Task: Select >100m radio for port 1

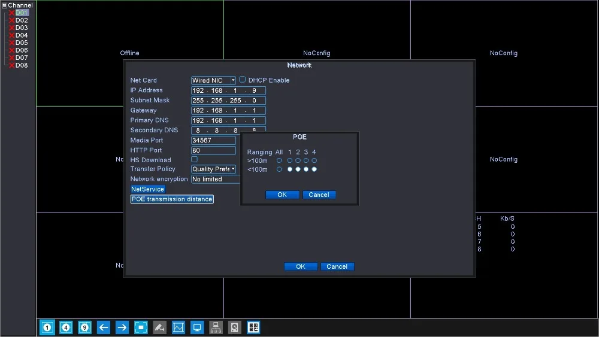Action: click(290, 160)
